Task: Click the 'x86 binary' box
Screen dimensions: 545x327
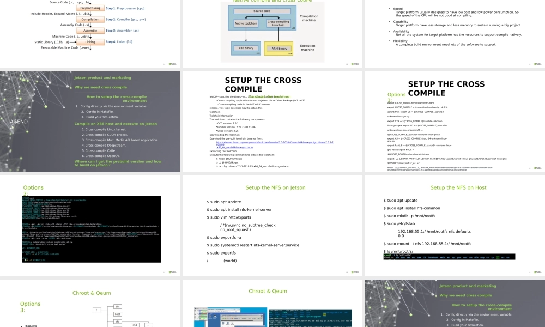Action: click(x=246, y=49)
